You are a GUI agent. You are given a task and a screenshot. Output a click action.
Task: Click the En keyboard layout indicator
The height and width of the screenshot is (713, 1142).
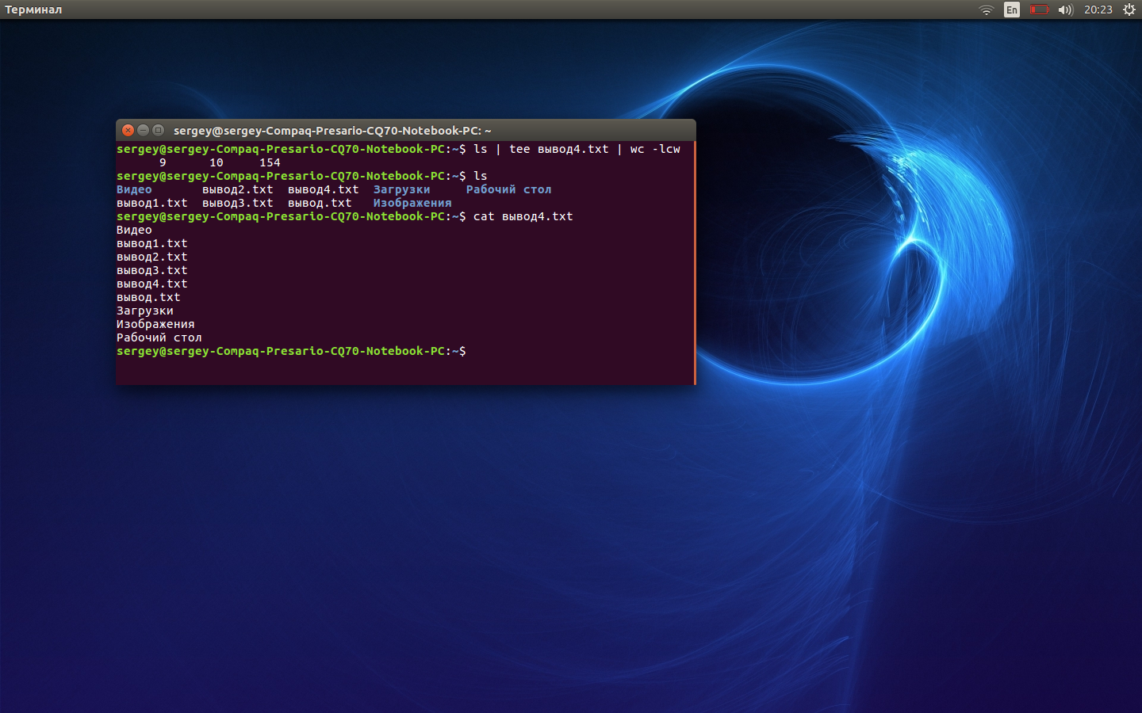[1011, 10]
